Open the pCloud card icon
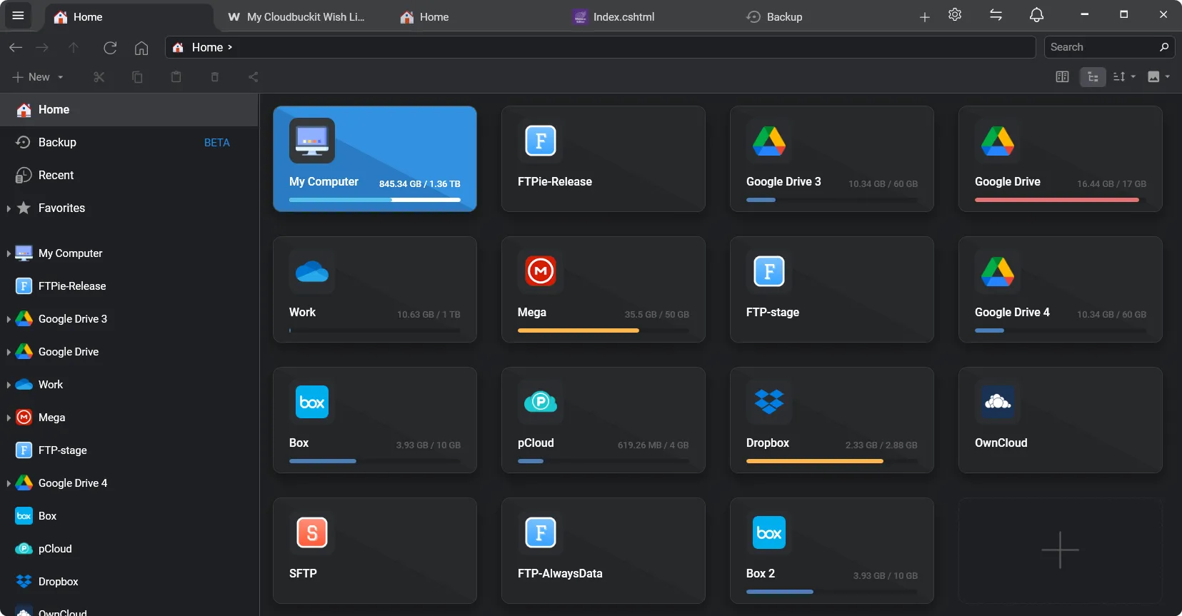This screenshot has height=616, width=1182. point(541,402)
